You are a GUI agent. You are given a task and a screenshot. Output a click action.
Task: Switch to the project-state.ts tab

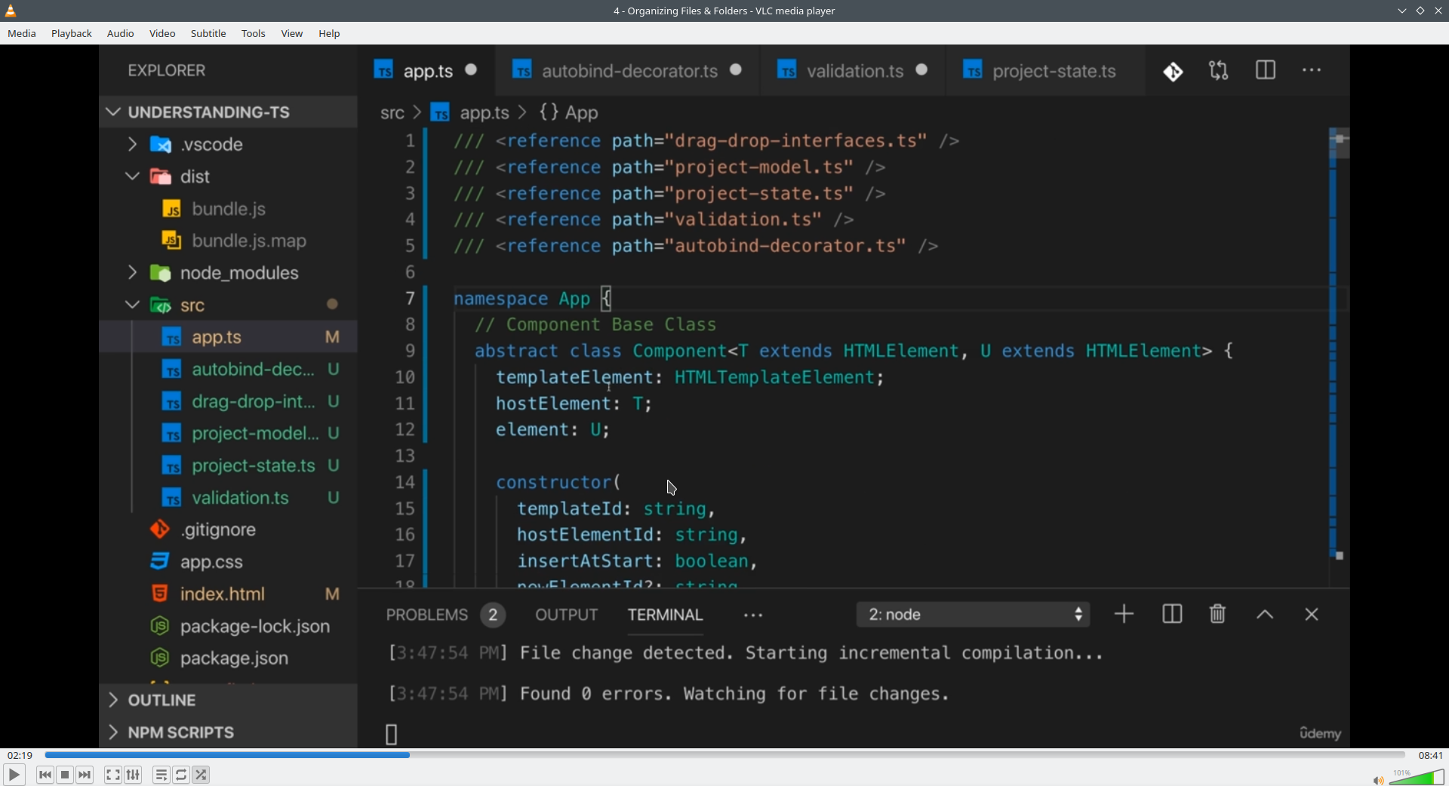(1044, 71)
